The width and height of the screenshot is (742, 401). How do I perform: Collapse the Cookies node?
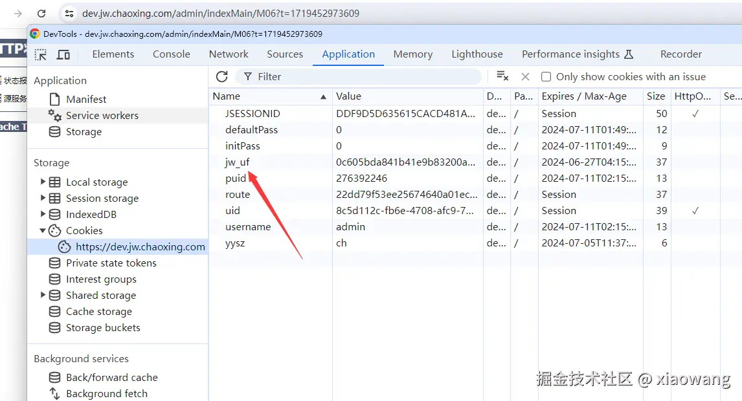tap(43, 230)
